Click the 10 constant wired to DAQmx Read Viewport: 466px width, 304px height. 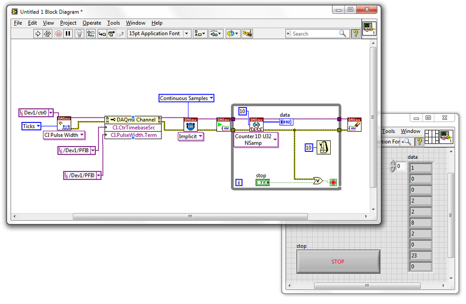coord(243,112)
